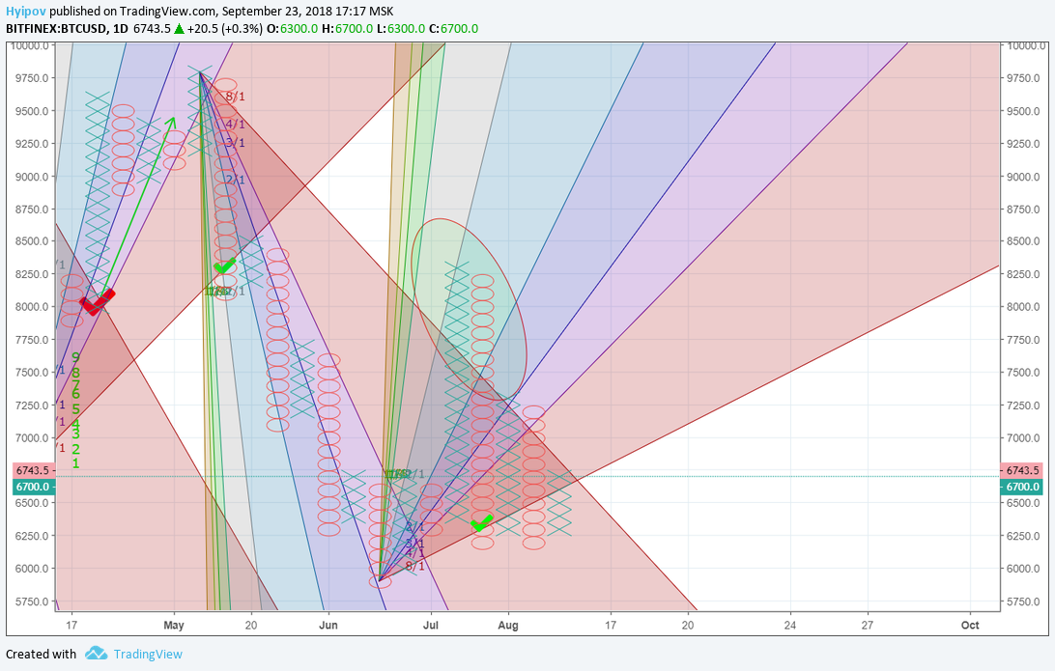Click the green number 9 label
1055x671 pixels.
(x=75, y=357)
